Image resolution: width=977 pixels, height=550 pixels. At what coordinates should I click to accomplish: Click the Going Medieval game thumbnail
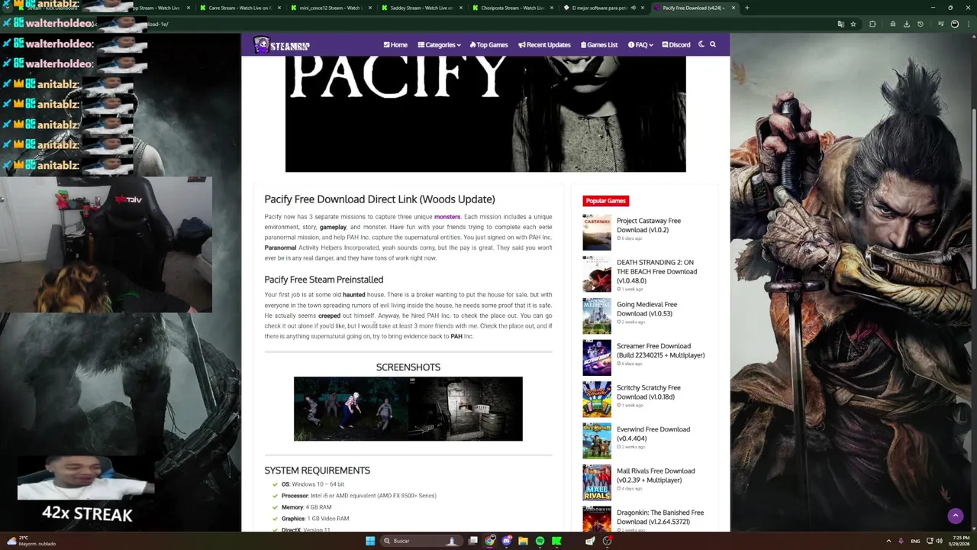pyautogui.click(x=597, y=315)
